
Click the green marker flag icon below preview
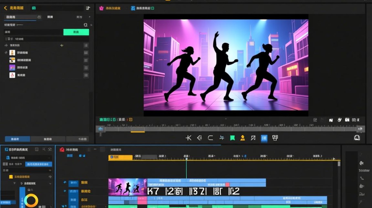[232, 138]
